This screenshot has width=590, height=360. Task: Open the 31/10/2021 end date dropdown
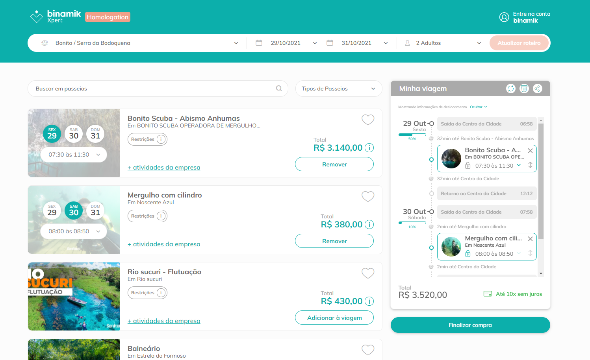pos(357,43)
